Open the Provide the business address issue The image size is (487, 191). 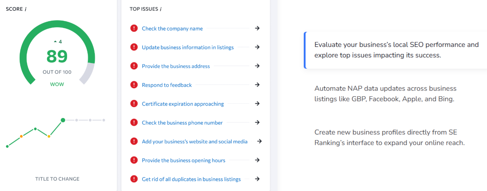point(176,66)
